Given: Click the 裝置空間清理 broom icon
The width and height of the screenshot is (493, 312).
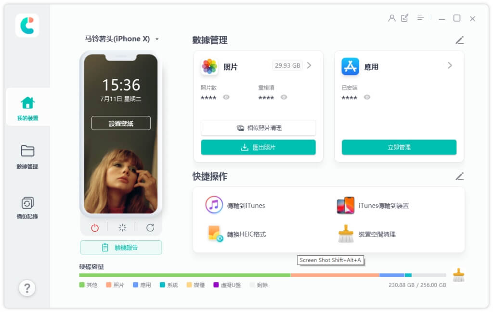Looking at the screenshot, I should 346,234.
